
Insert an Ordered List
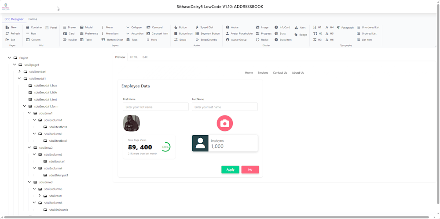tap(367, 34)
